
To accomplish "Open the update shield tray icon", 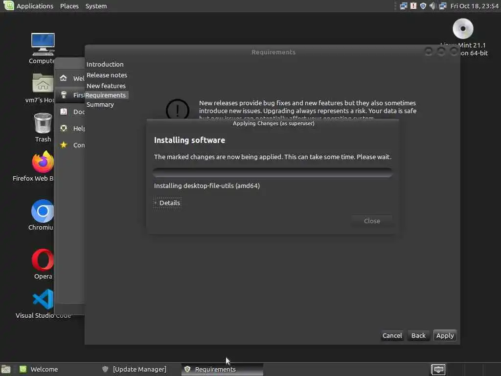I will click(x=423, y=6).
